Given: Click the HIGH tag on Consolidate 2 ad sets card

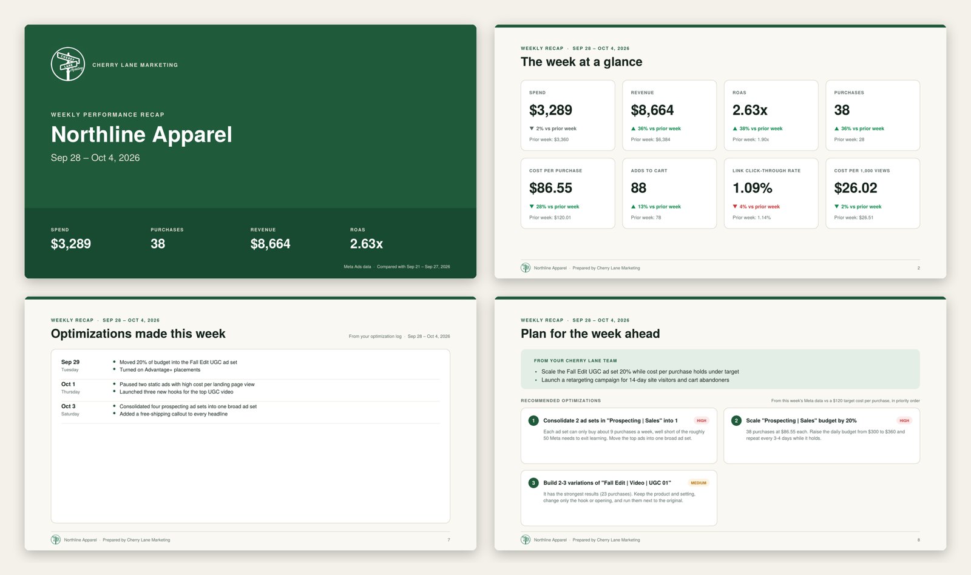Looking at the screenshot, I should 702,420.
